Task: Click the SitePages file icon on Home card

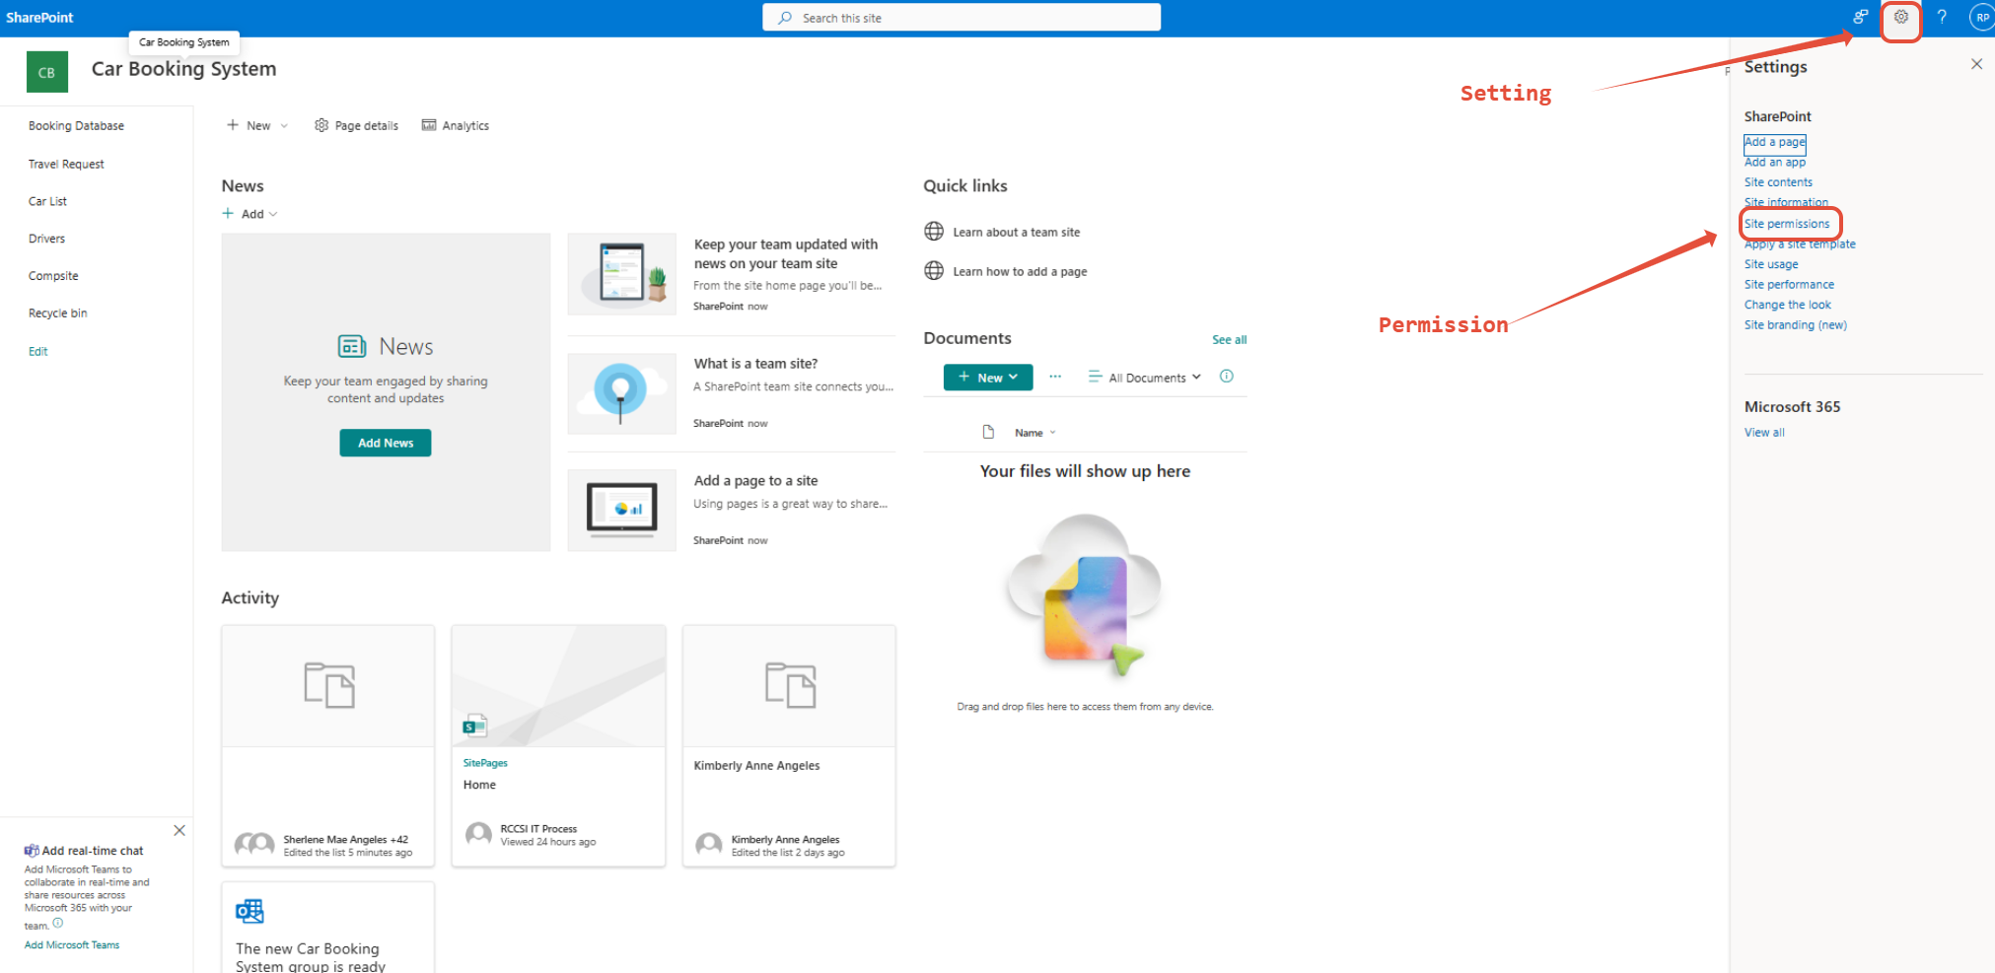Action: (475, 726)
